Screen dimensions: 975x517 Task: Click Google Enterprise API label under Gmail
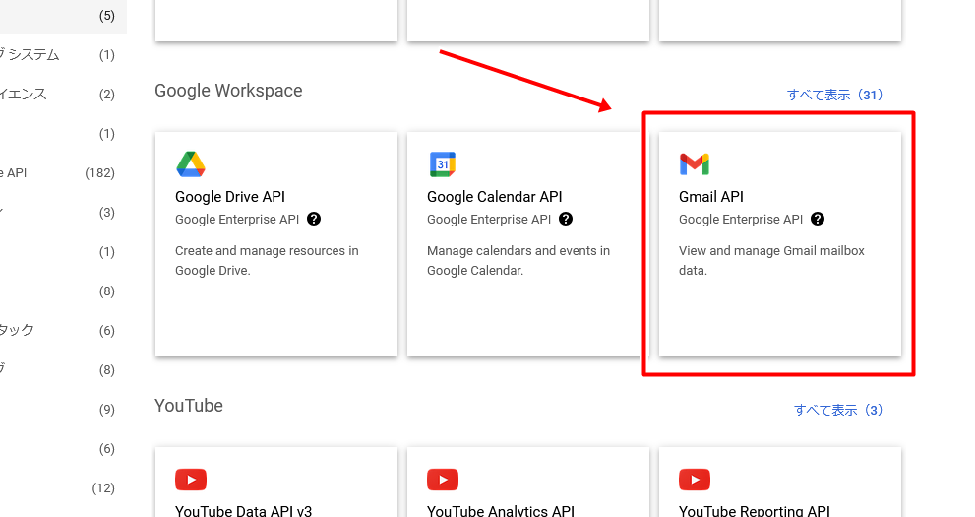click(741, 219)
